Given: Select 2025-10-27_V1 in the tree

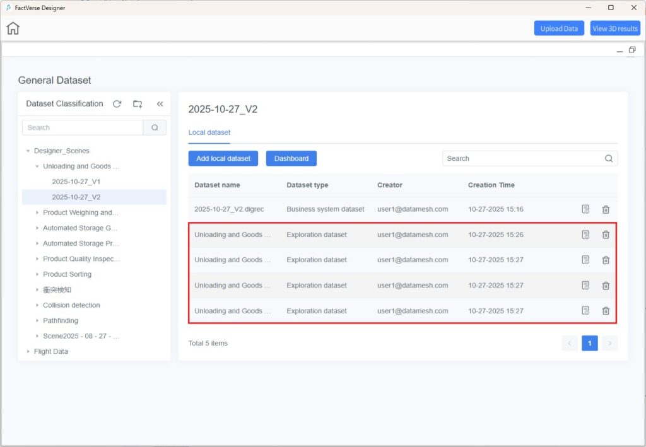Looking at the screenshot, I should point(76,182).
